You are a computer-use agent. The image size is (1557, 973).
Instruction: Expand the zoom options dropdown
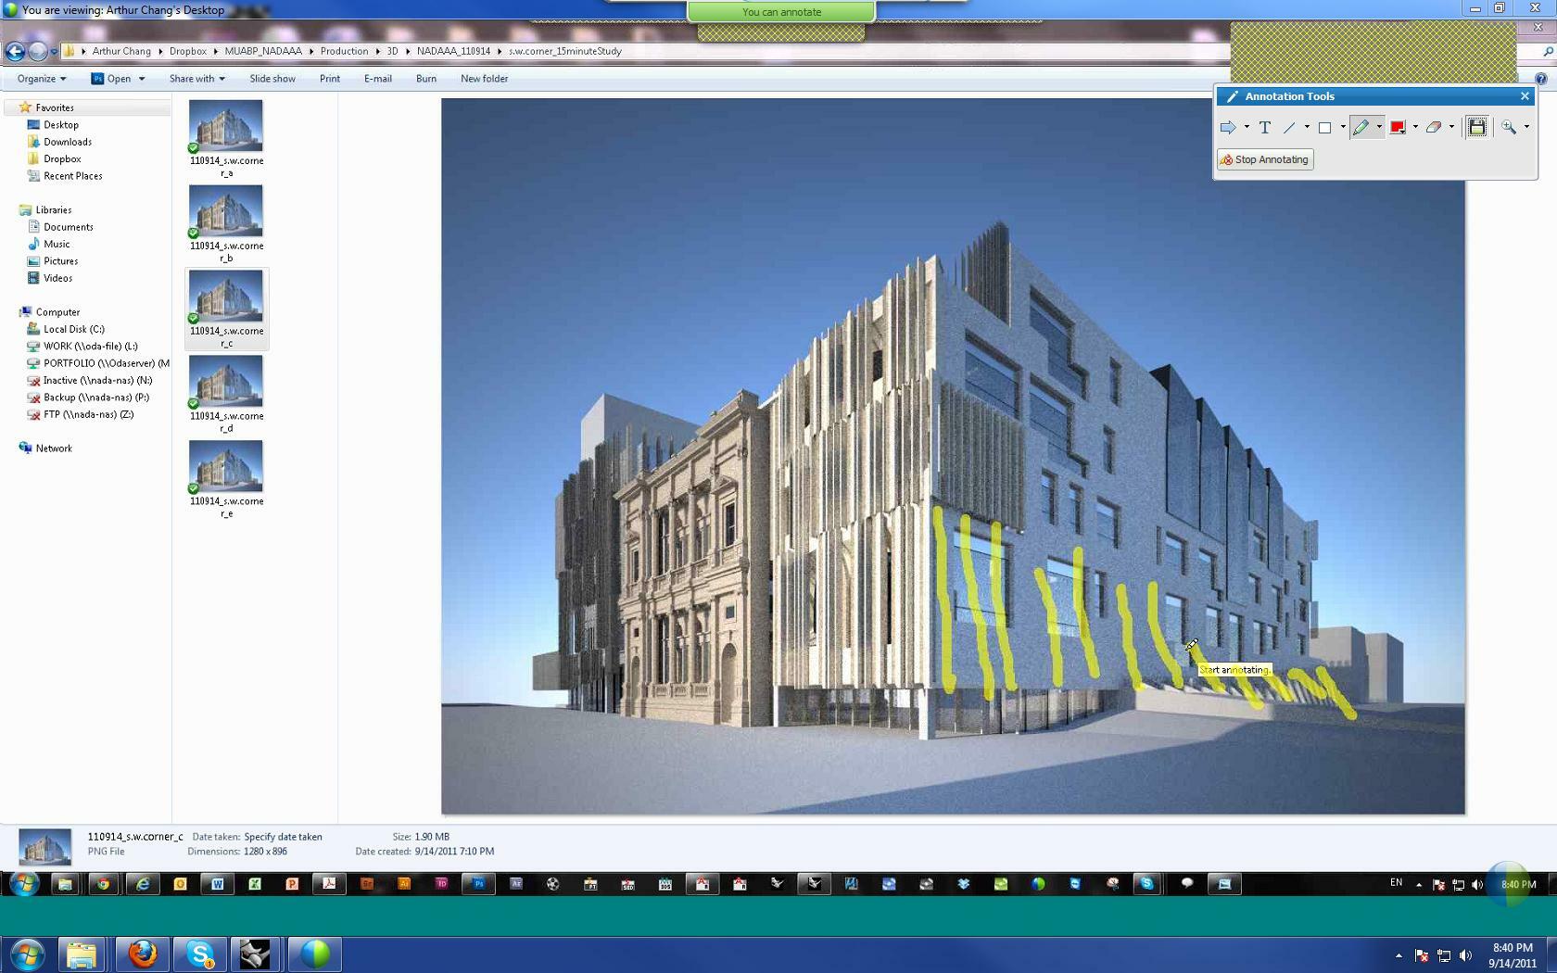pyautogui.click(x=1526, y=128)
